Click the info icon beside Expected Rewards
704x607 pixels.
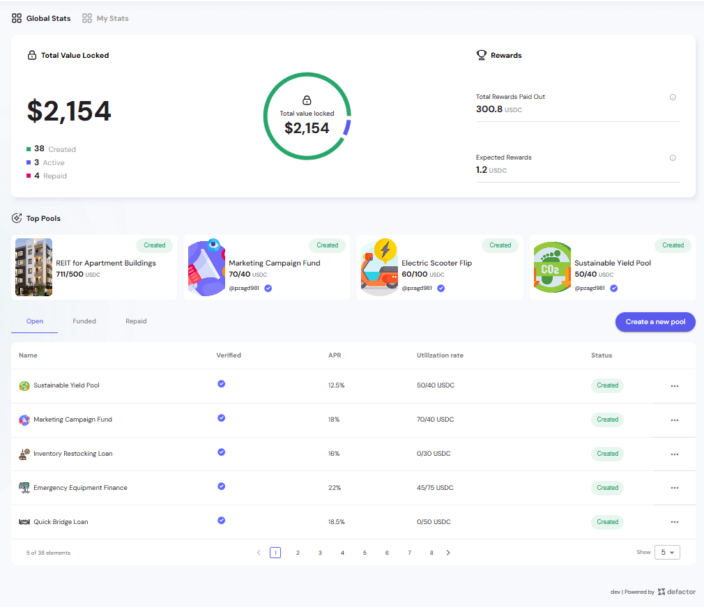[x=673, y=158]
